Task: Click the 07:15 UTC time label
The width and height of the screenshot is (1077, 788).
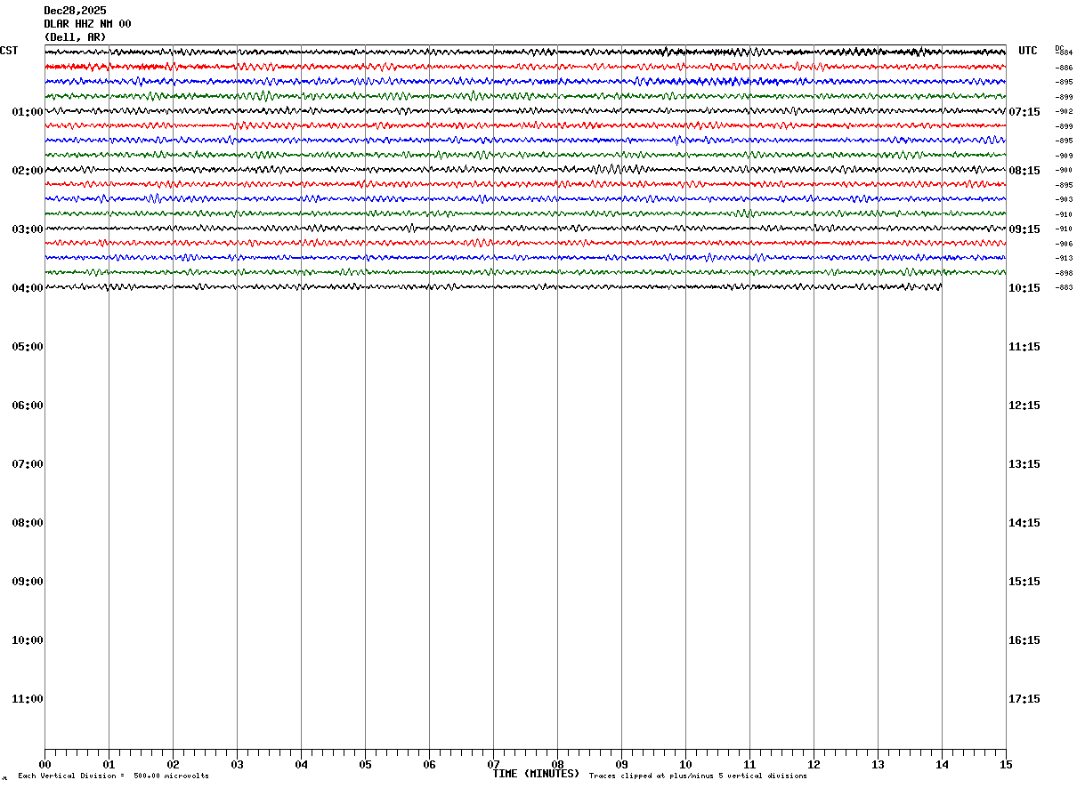Action: click(x=1024, y=112)
